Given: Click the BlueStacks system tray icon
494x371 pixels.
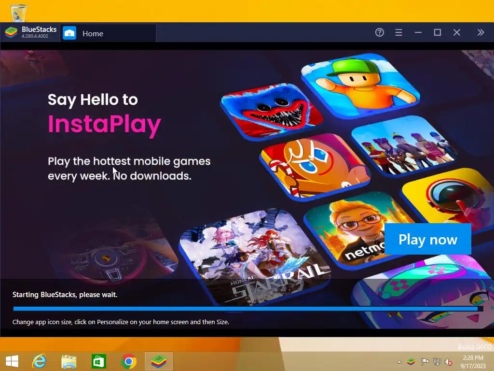Looking at the screenshot, I should tap(411, 362).
